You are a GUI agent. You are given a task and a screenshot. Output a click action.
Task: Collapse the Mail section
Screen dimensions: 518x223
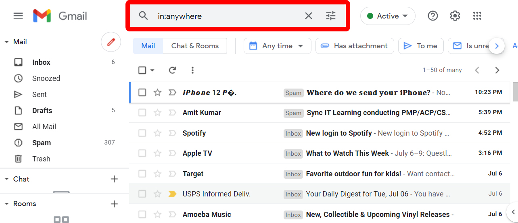6,42
